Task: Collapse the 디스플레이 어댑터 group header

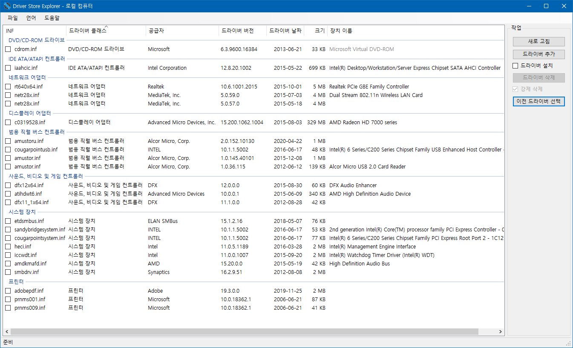Action: (x=30, y=114)
